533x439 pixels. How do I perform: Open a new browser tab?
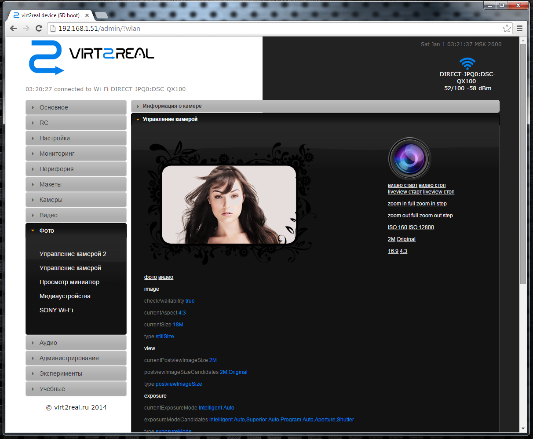point(101,15)
